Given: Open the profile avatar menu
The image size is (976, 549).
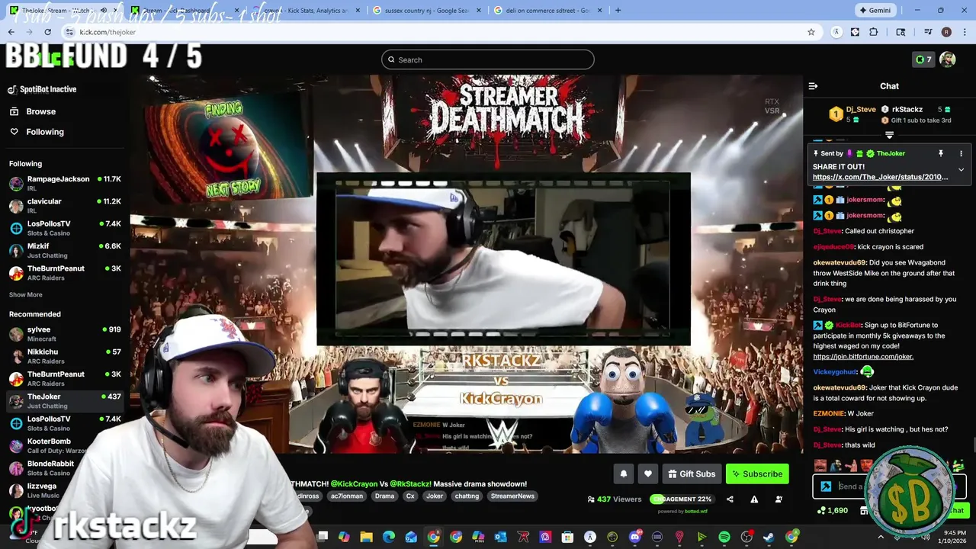Looking at the screenshot, I should (948, 59).
